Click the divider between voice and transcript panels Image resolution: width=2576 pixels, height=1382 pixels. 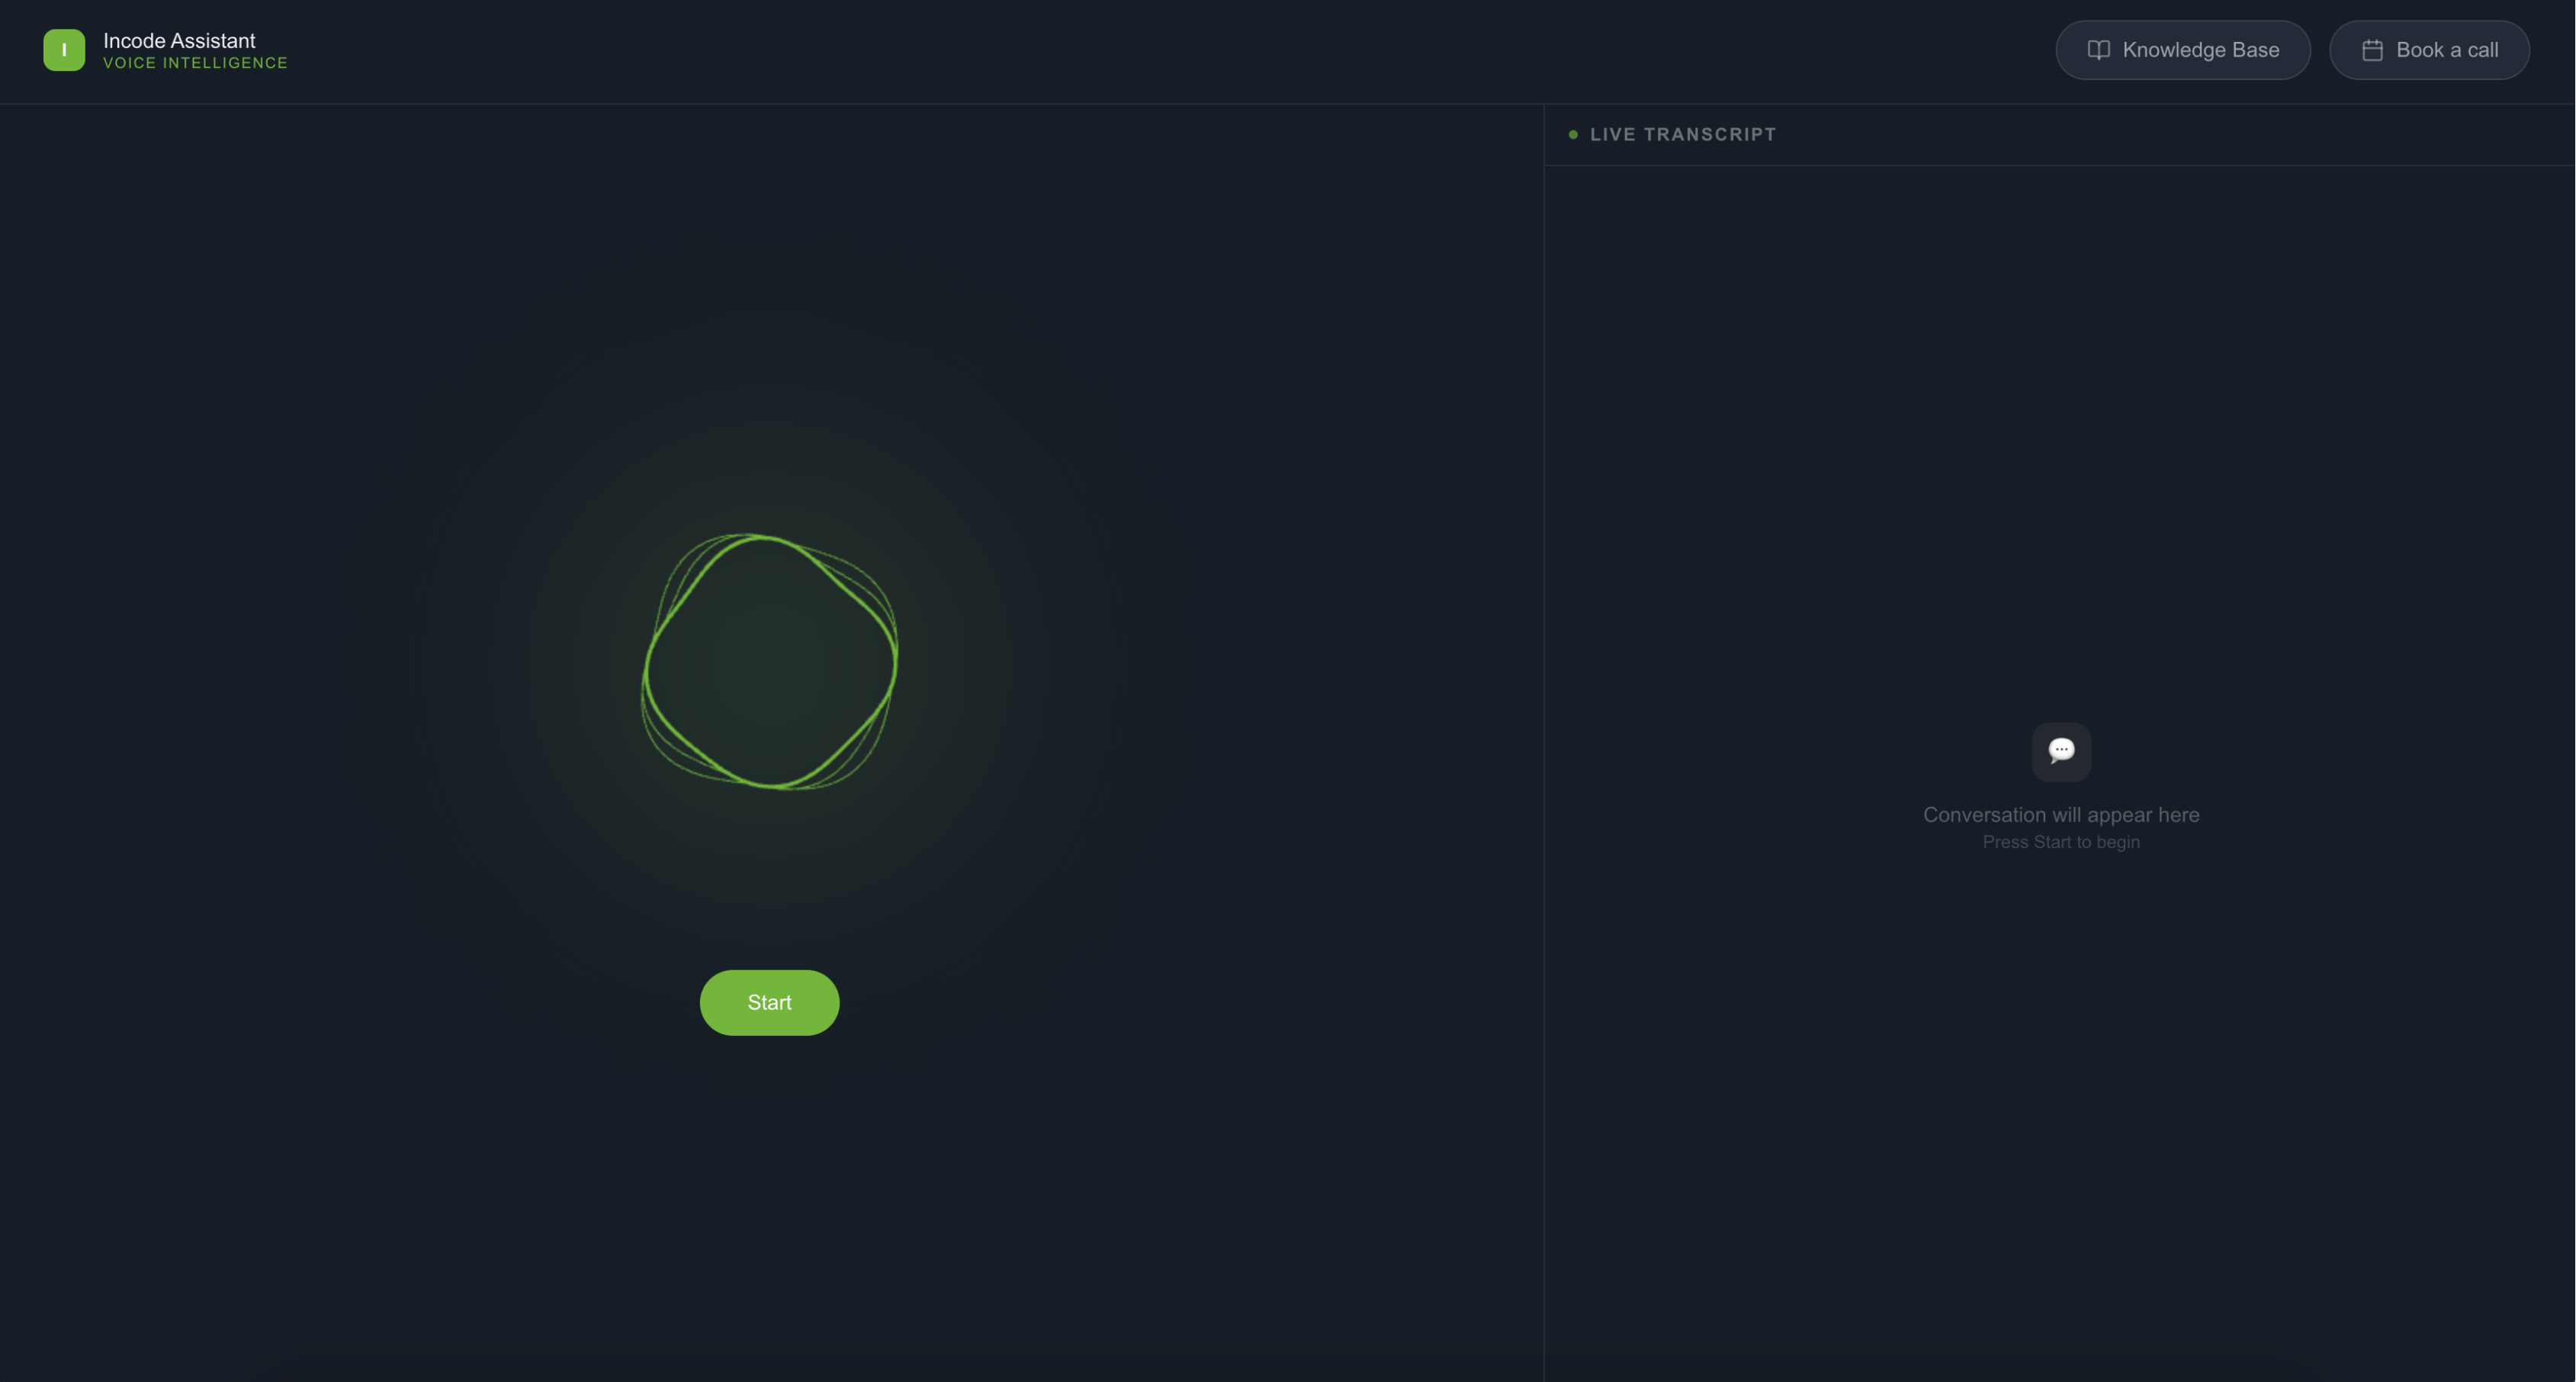(1544, 700)
